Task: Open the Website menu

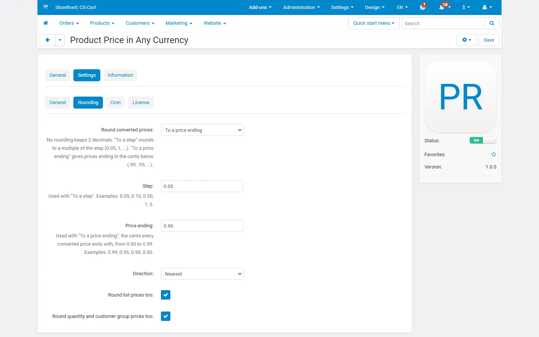Action: pyautogui.click(x=215, y=23)
